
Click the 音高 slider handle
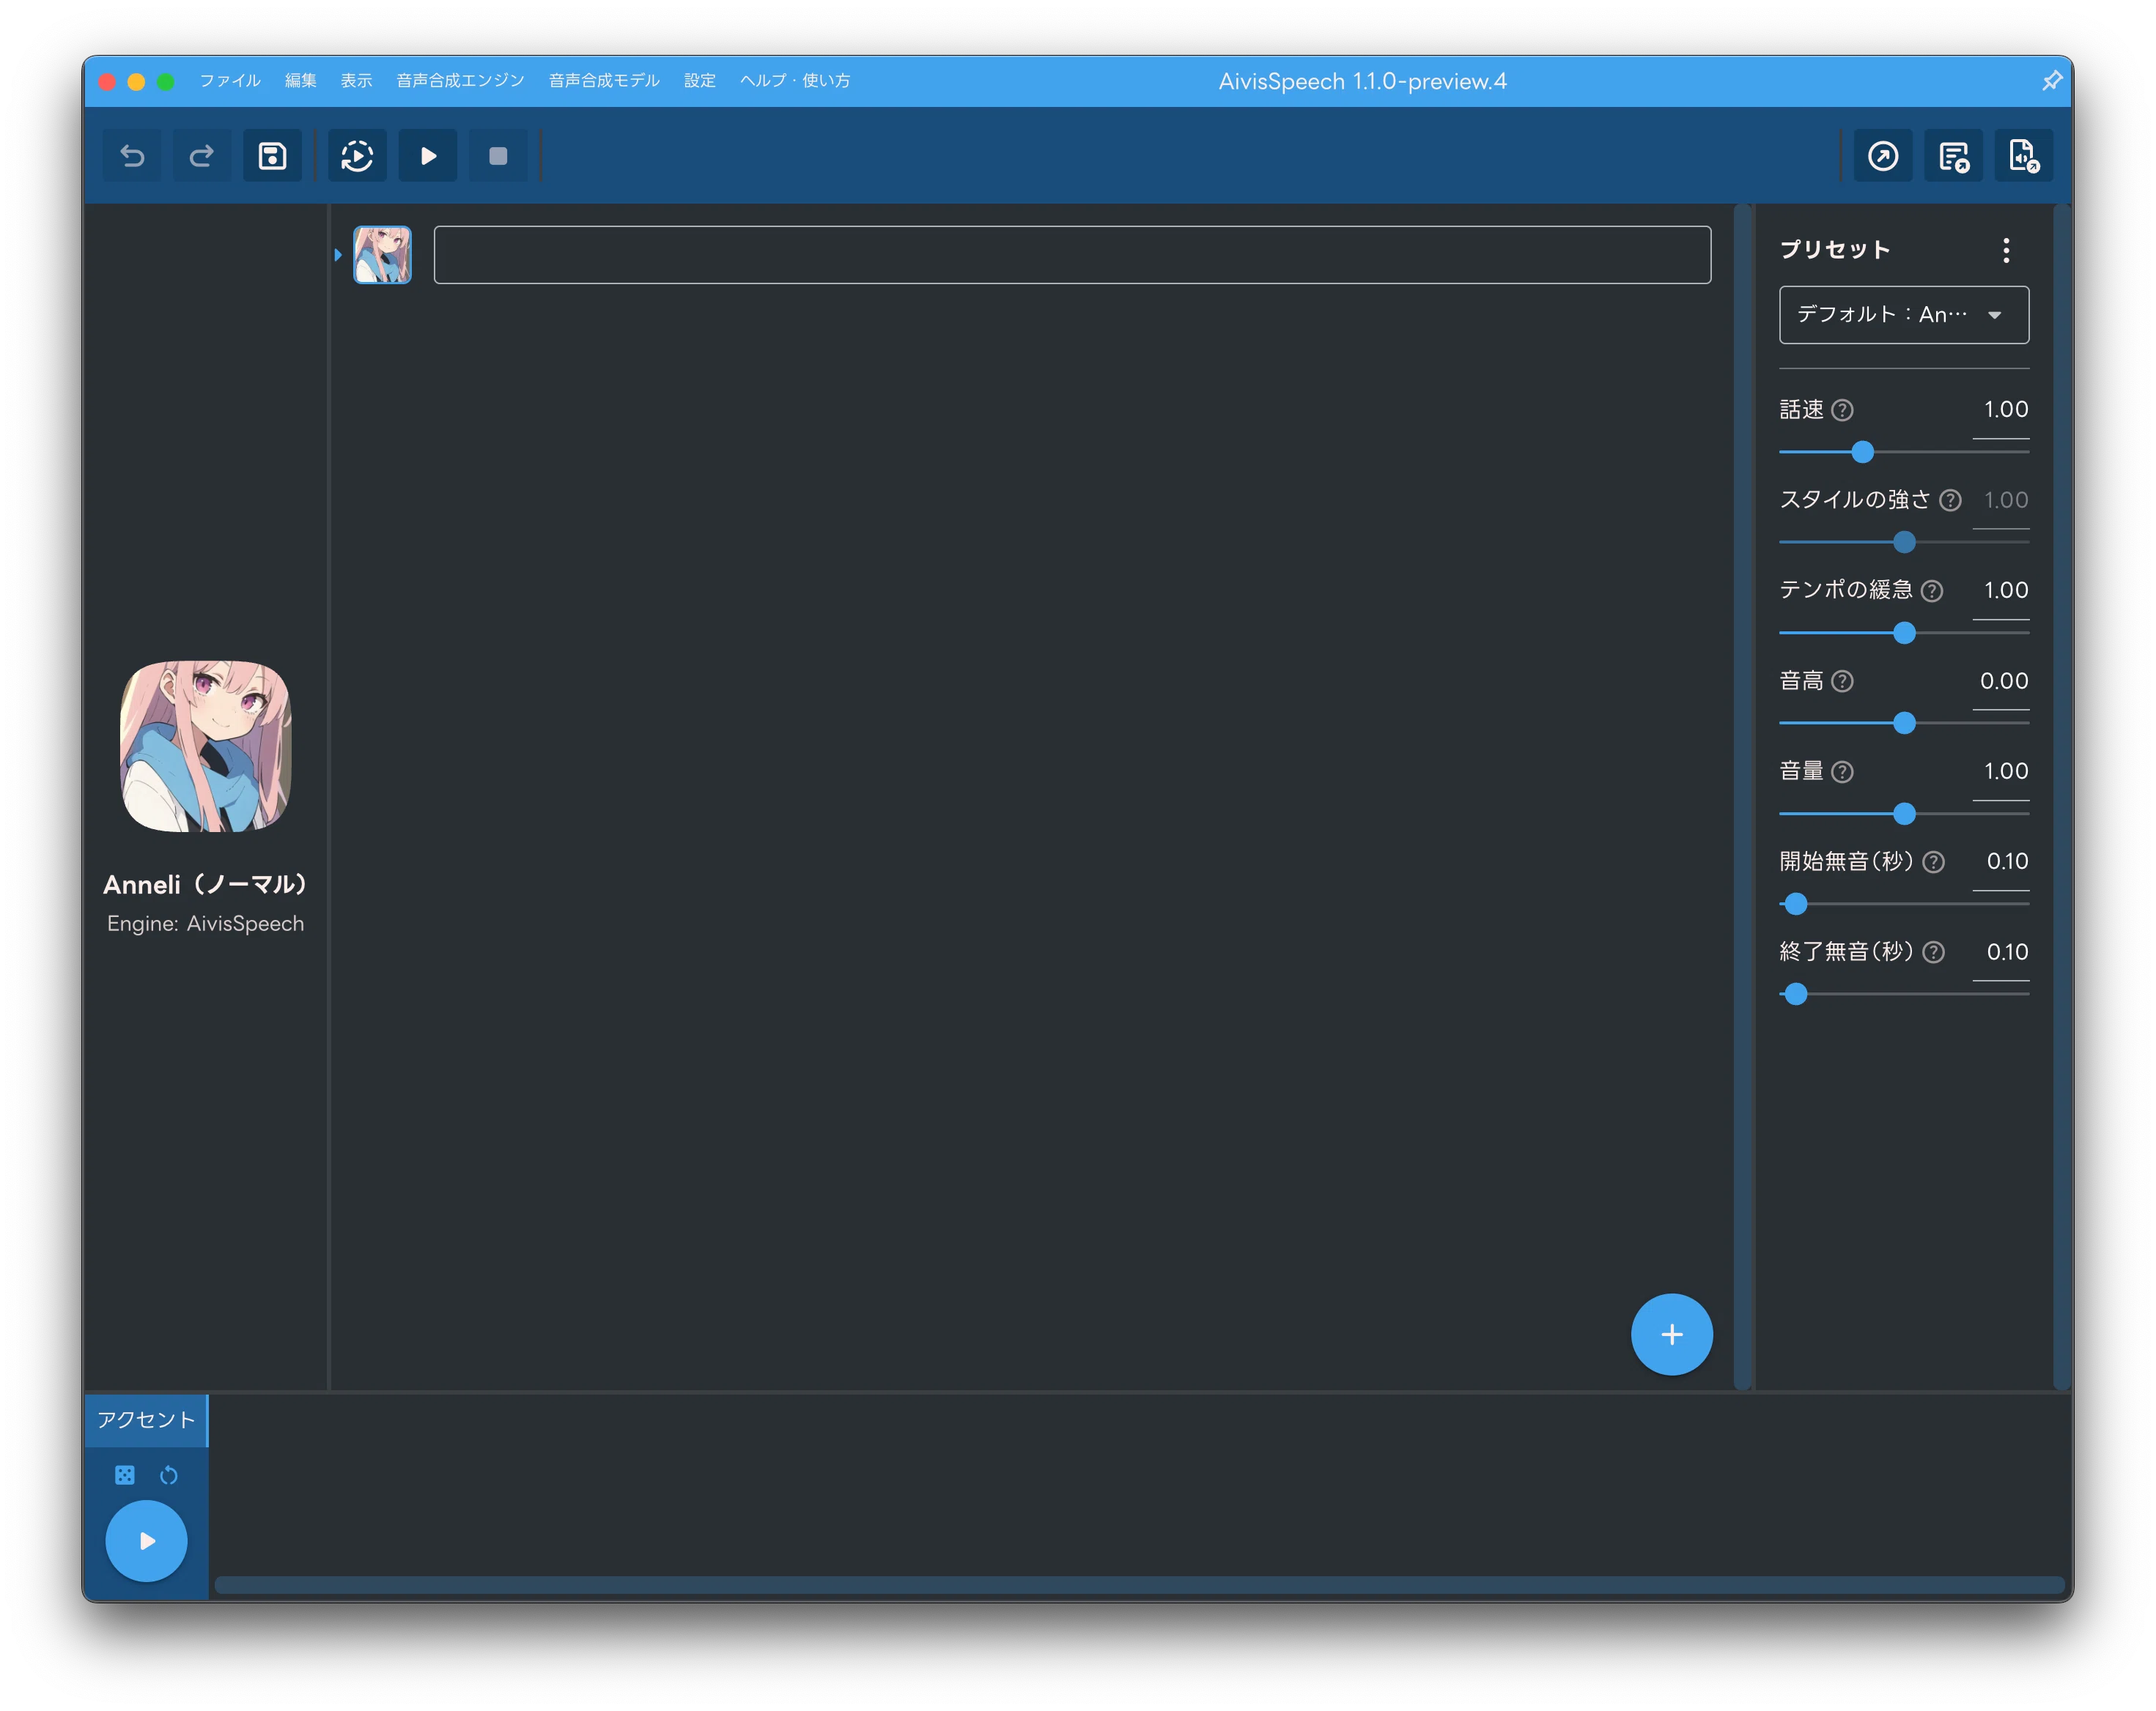coord(1904,723)
